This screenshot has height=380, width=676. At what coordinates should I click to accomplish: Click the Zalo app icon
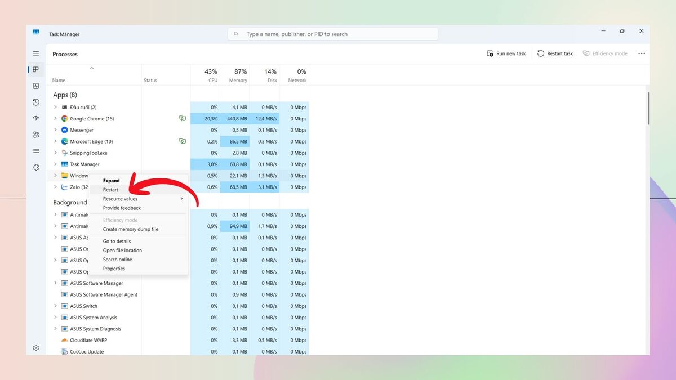point(65,187)
